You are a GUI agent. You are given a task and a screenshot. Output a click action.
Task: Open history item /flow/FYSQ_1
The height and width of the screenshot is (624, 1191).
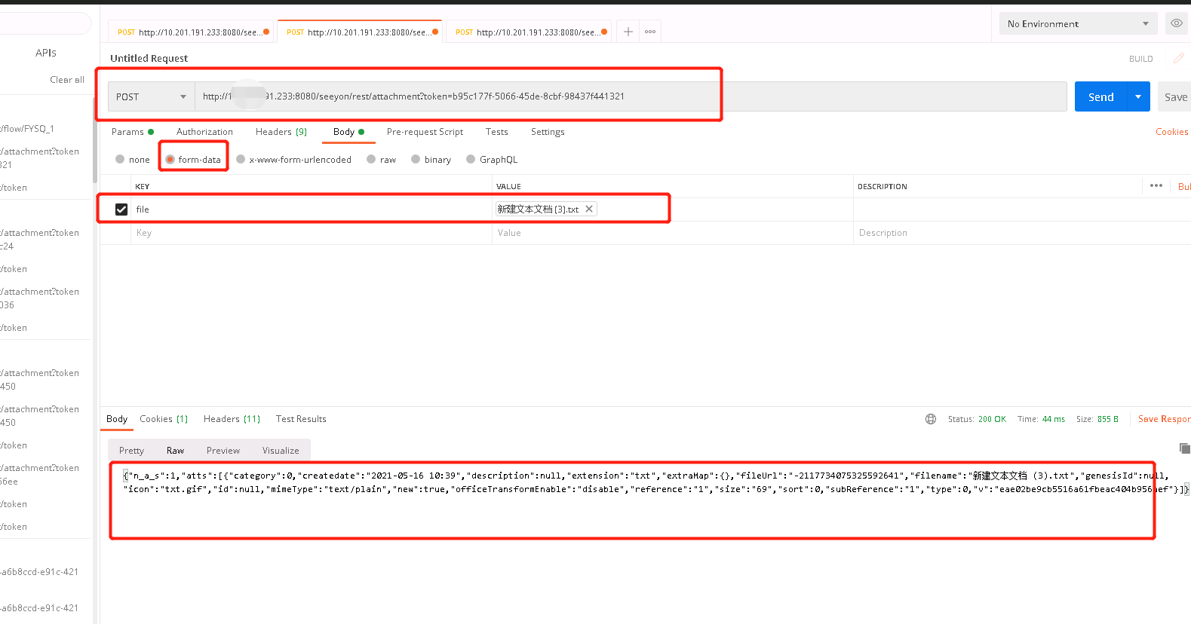tap(27, 128)
